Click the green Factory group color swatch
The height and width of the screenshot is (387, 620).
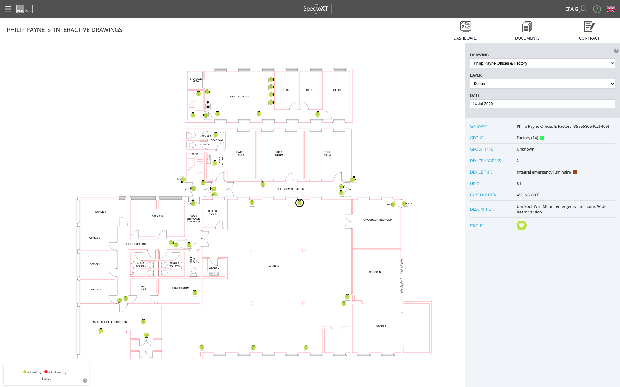pyautogui.click(x=542, y=138)
